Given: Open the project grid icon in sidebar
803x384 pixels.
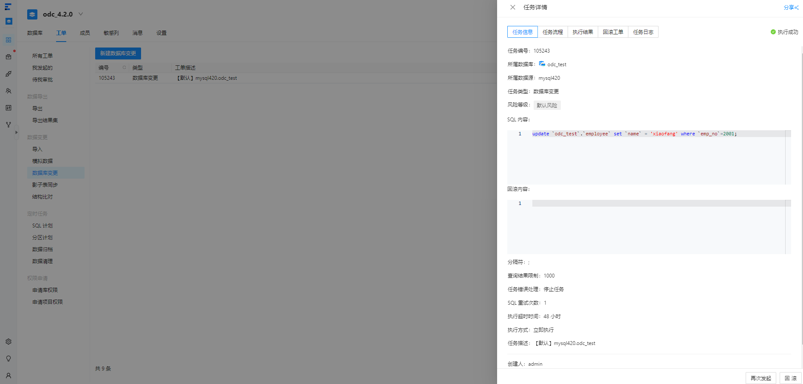Looking at the screenshot, I should (x=8, y=40).
